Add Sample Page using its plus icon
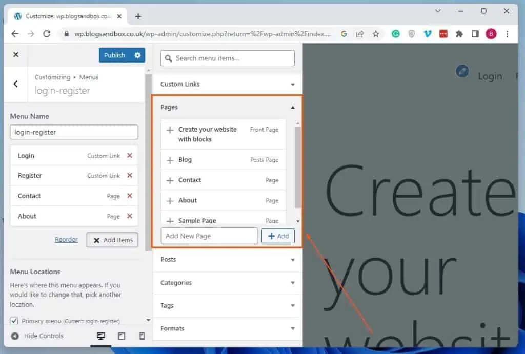The image size is (525, 354). (x=171, y=220)
